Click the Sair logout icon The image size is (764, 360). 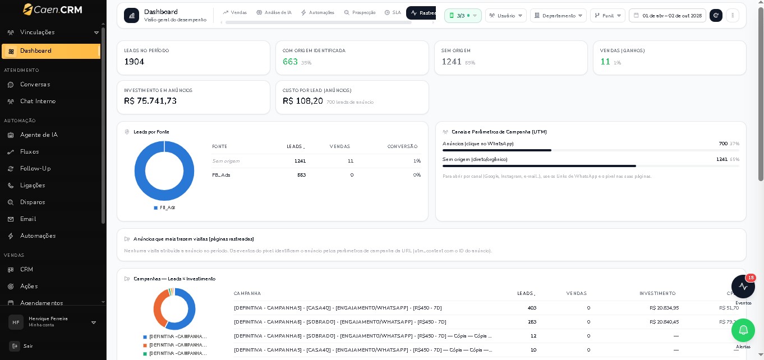click(15, 346)
